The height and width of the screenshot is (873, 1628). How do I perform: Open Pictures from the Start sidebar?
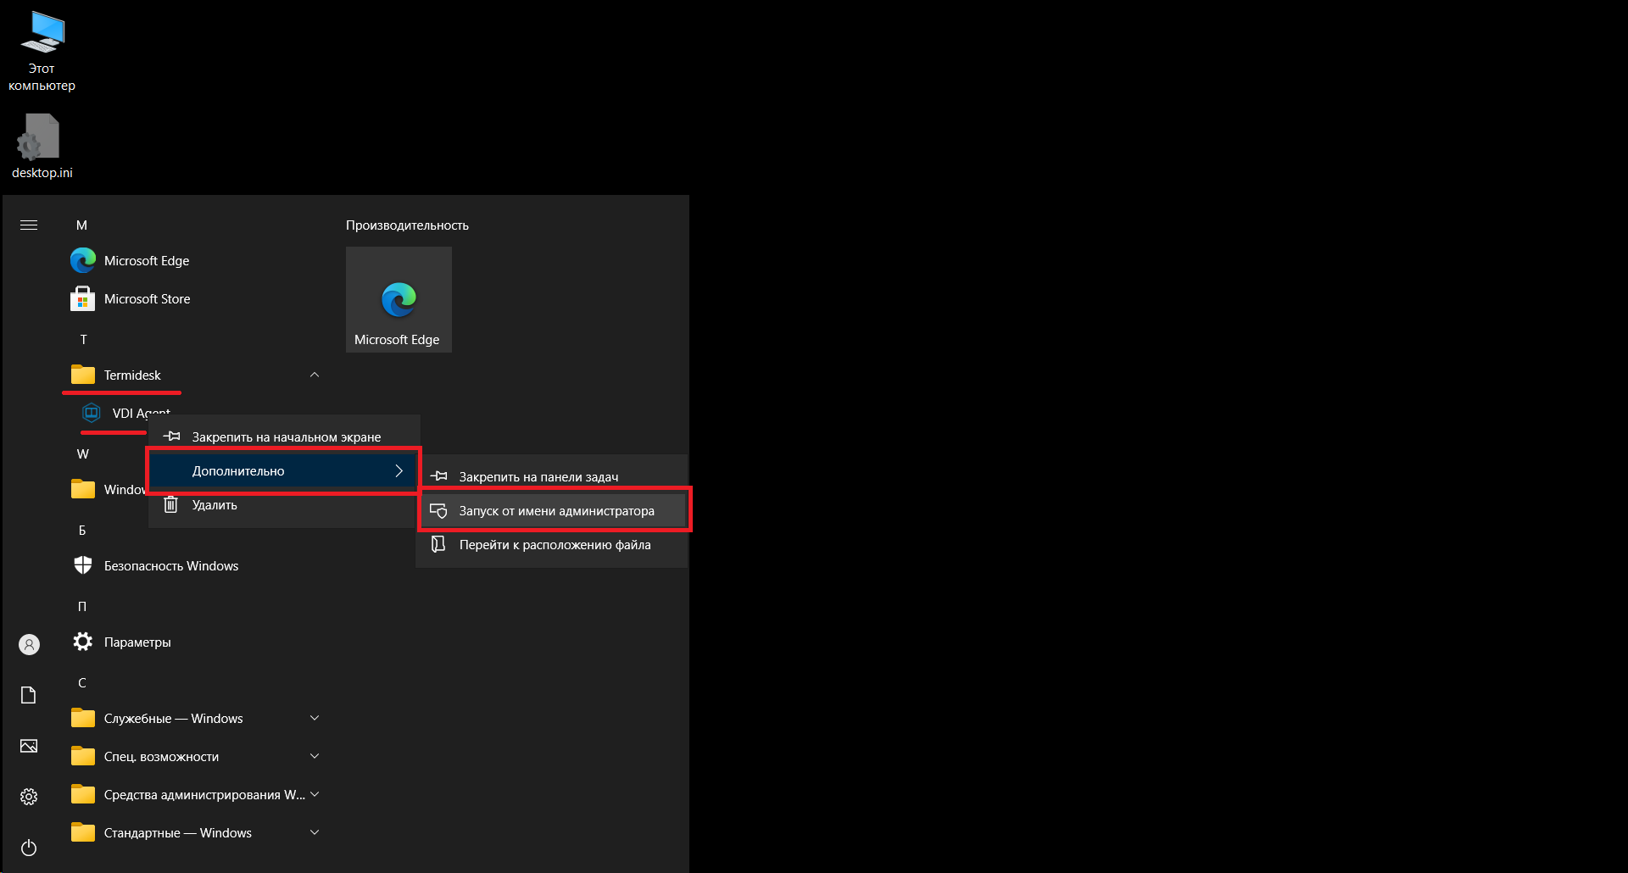[x=29, y=746]
